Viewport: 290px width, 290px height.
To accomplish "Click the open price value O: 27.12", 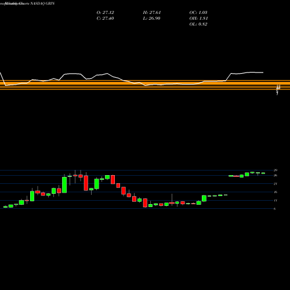I will (105, 13).
